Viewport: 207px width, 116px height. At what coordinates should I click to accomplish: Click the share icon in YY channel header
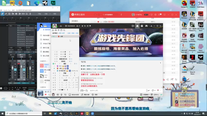click(87, 26)
